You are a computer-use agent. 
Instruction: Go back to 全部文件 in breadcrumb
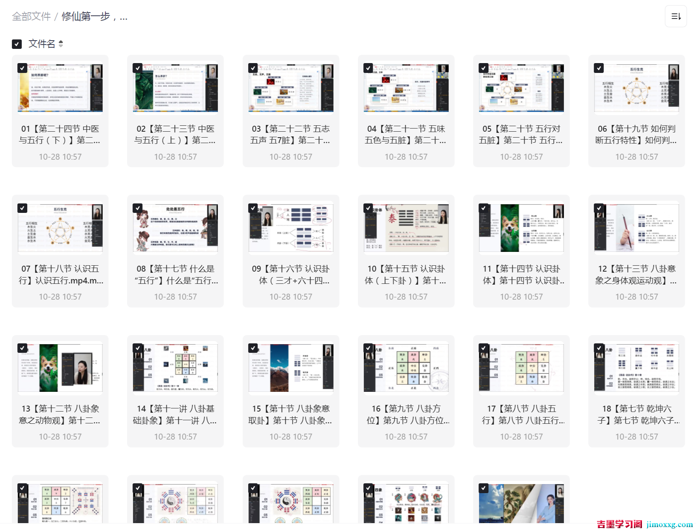tap(31, 17)
